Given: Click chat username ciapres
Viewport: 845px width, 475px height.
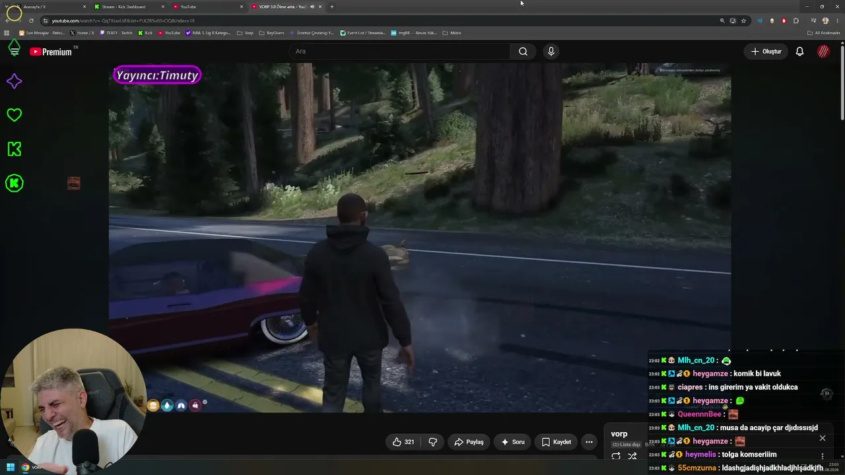Looking at the screenshot, I should tap(690, 387).
